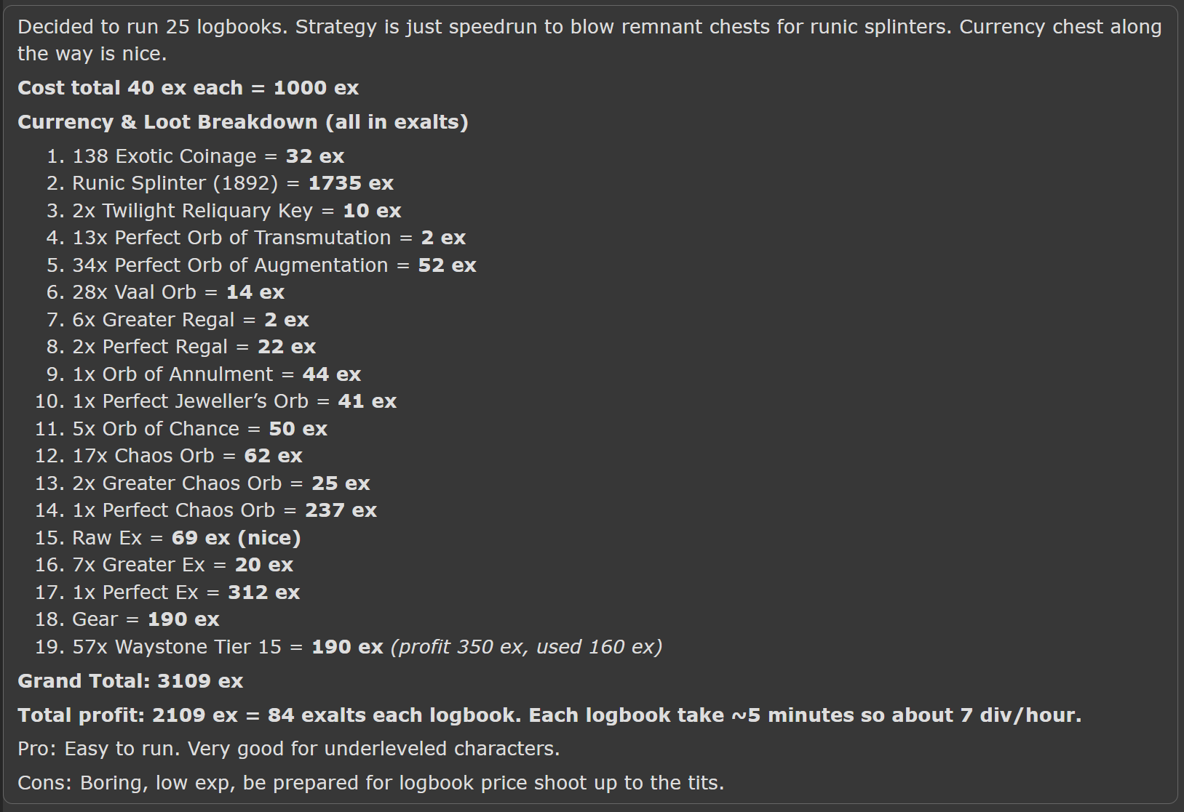This screenshot has width=1184, height=812.
Task: Click the Total profit summary line
Action: 549,715
